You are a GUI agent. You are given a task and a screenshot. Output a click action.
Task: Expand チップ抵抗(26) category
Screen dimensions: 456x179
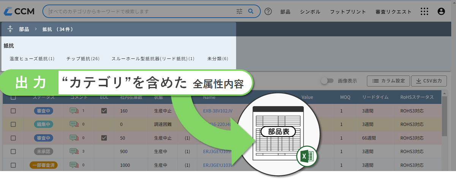[82, 59]
